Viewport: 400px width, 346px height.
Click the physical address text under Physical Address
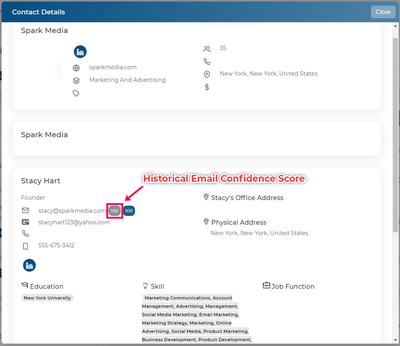click(259, 233)
